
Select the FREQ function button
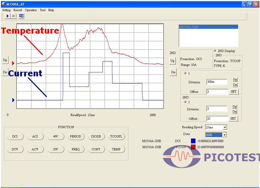(76, 149)
